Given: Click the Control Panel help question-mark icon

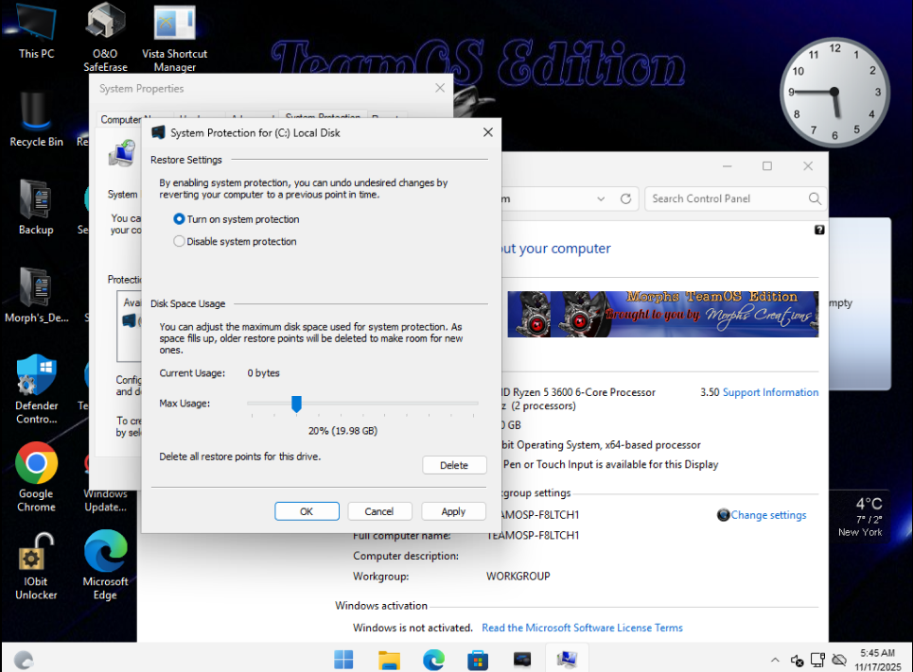Looking at the screenshot, I should pos(819,230).
